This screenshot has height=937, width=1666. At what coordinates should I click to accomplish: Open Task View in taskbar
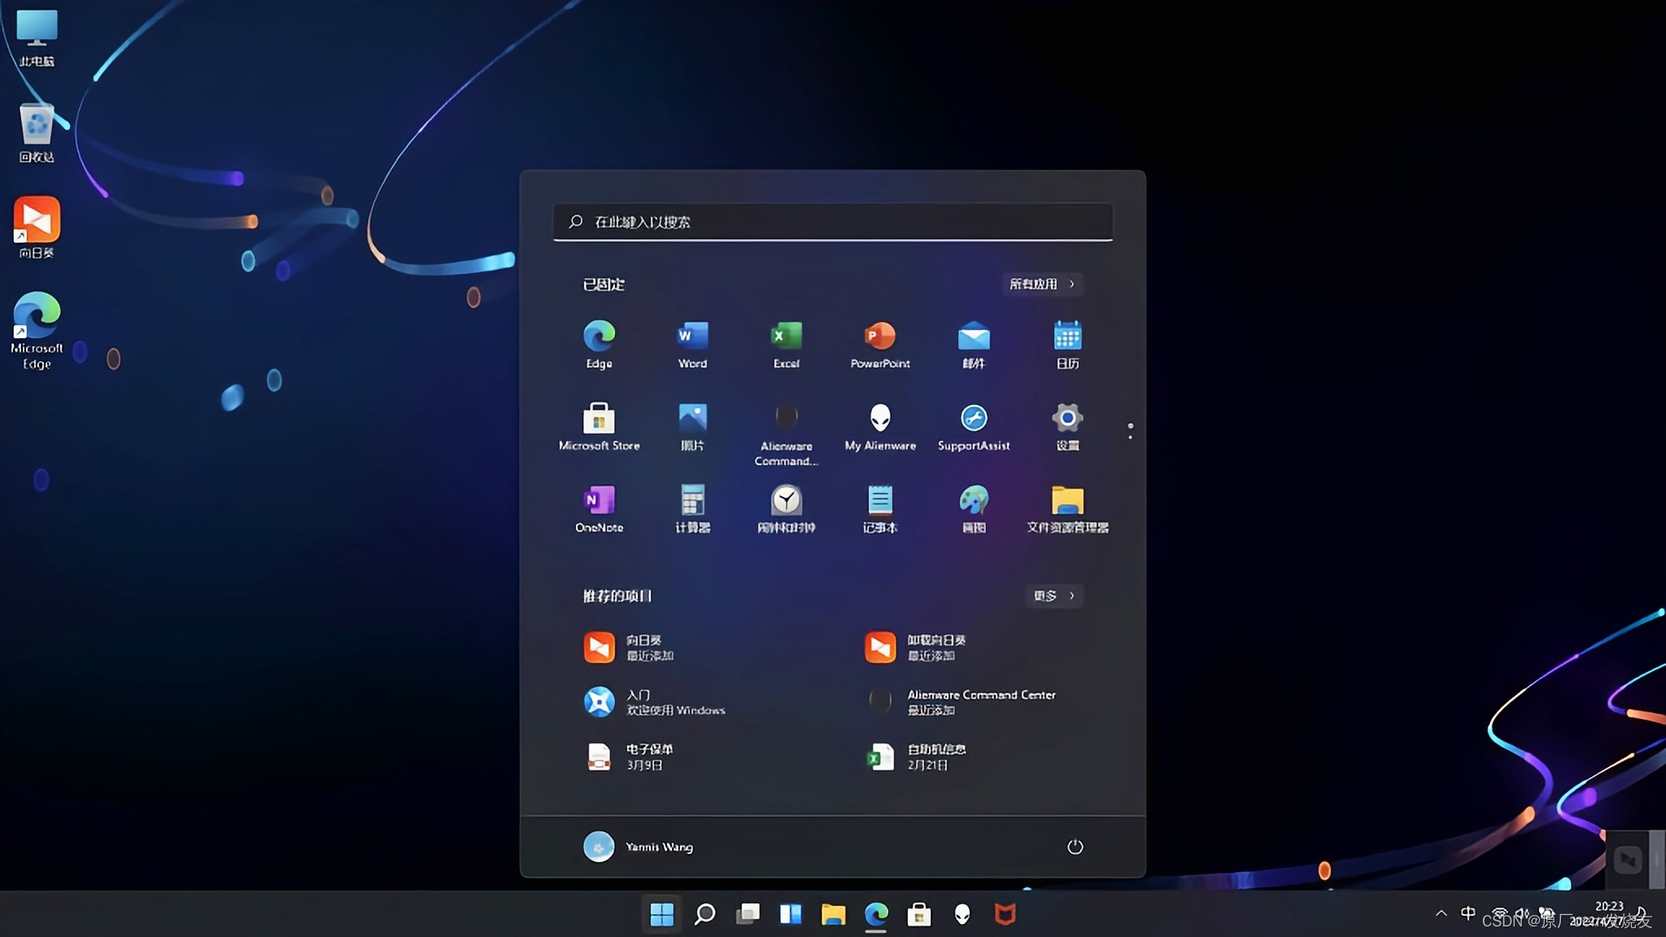click(748, 914)
